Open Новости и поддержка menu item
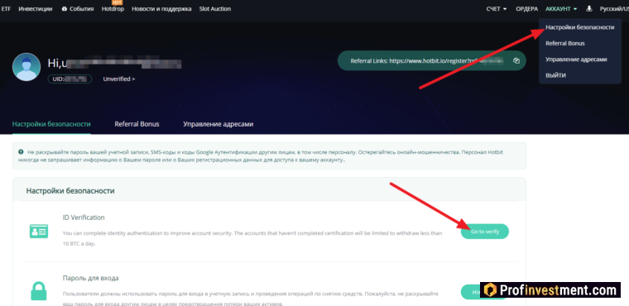This screenshot has height=306, width=629. click(161, 8)
